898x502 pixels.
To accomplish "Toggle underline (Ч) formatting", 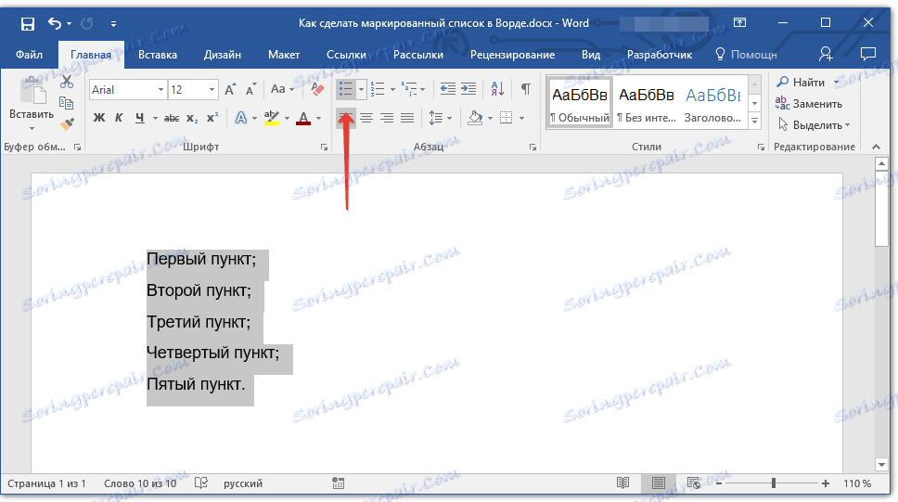I will click(x=140, y=118).
